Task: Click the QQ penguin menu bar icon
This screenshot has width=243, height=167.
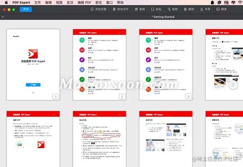Action: coord(212,2)
